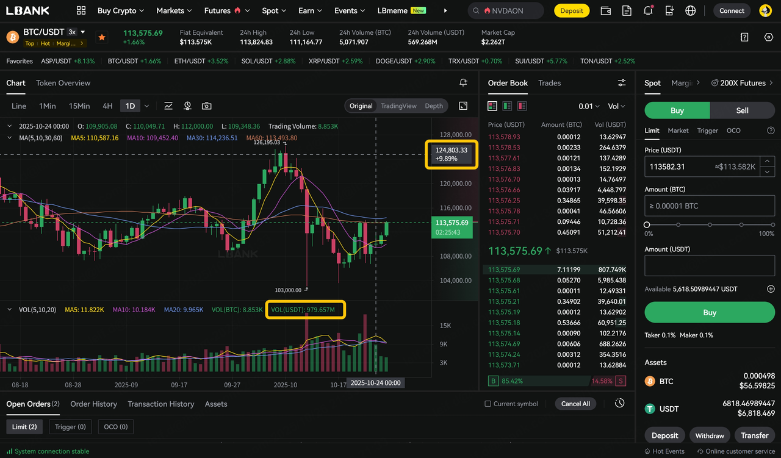The height and width of the screenshot is (458, 781).
Task: Click the amount percentage slider handle
Action: point(647,225)
